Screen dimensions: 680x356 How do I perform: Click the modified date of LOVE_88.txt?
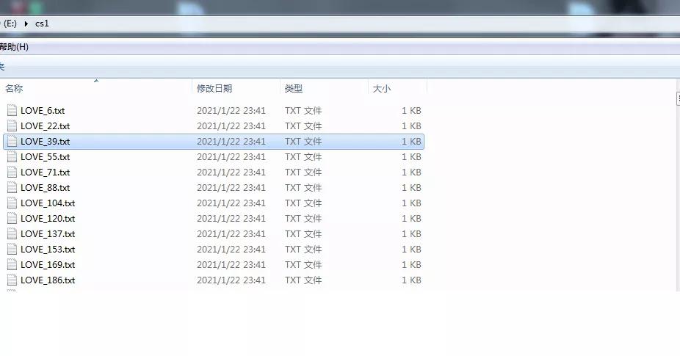pos(231,187)
